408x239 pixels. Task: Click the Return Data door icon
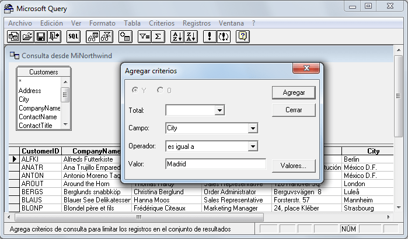[54, 37]
